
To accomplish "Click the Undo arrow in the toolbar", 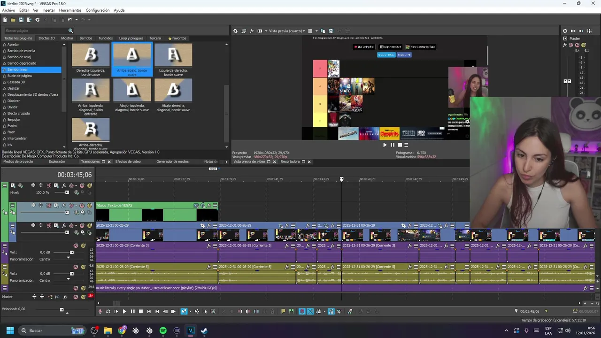I will point(70,20).
